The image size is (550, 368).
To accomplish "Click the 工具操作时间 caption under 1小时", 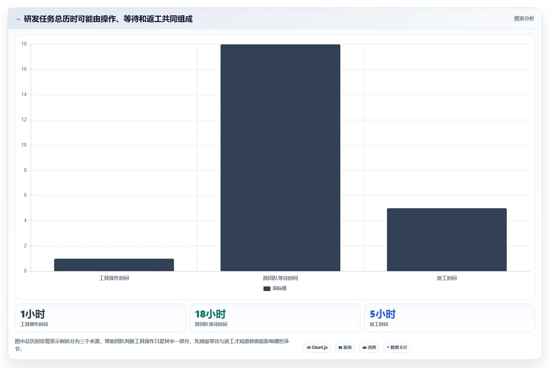I will click(34, 324).
